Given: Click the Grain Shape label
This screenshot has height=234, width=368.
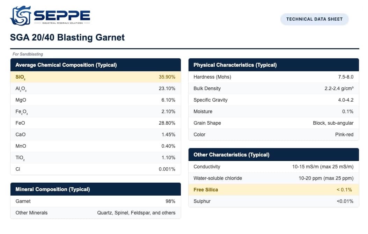Looking at the screenshot, I should click(x=207, y=123).
